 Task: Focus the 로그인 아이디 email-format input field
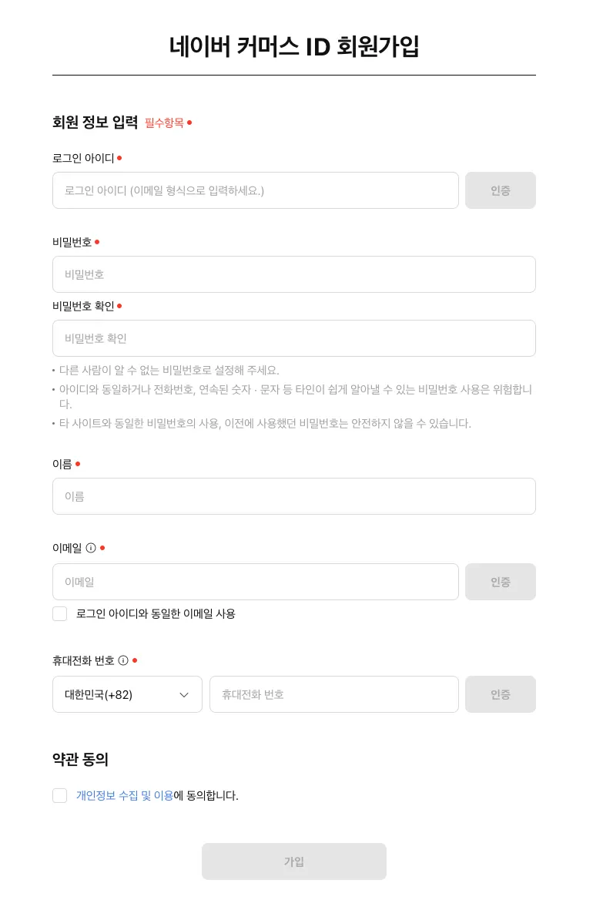pos(255,190)
